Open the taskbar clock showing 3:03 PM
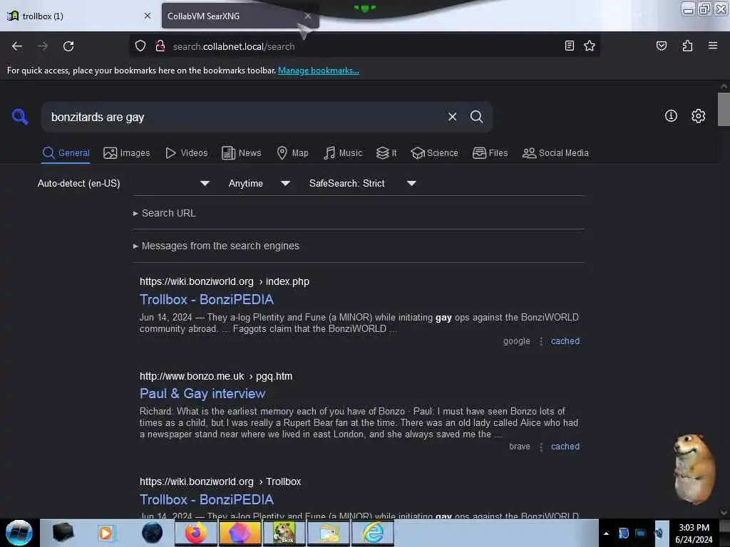 click(x=694, y=533)
